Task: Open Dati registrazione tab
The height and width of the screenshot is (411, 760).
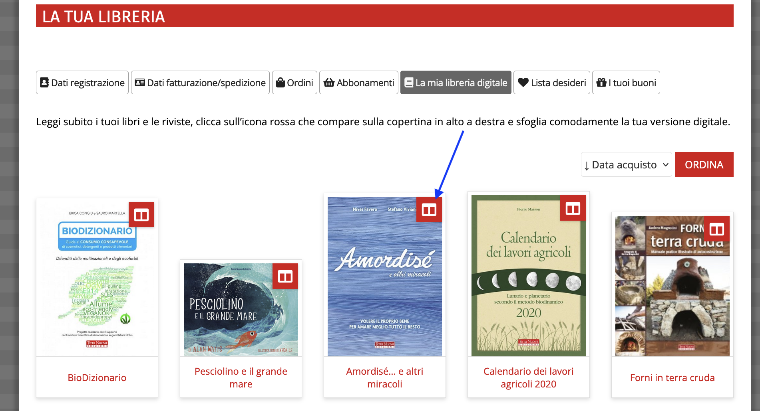Action: pos(82,83)
